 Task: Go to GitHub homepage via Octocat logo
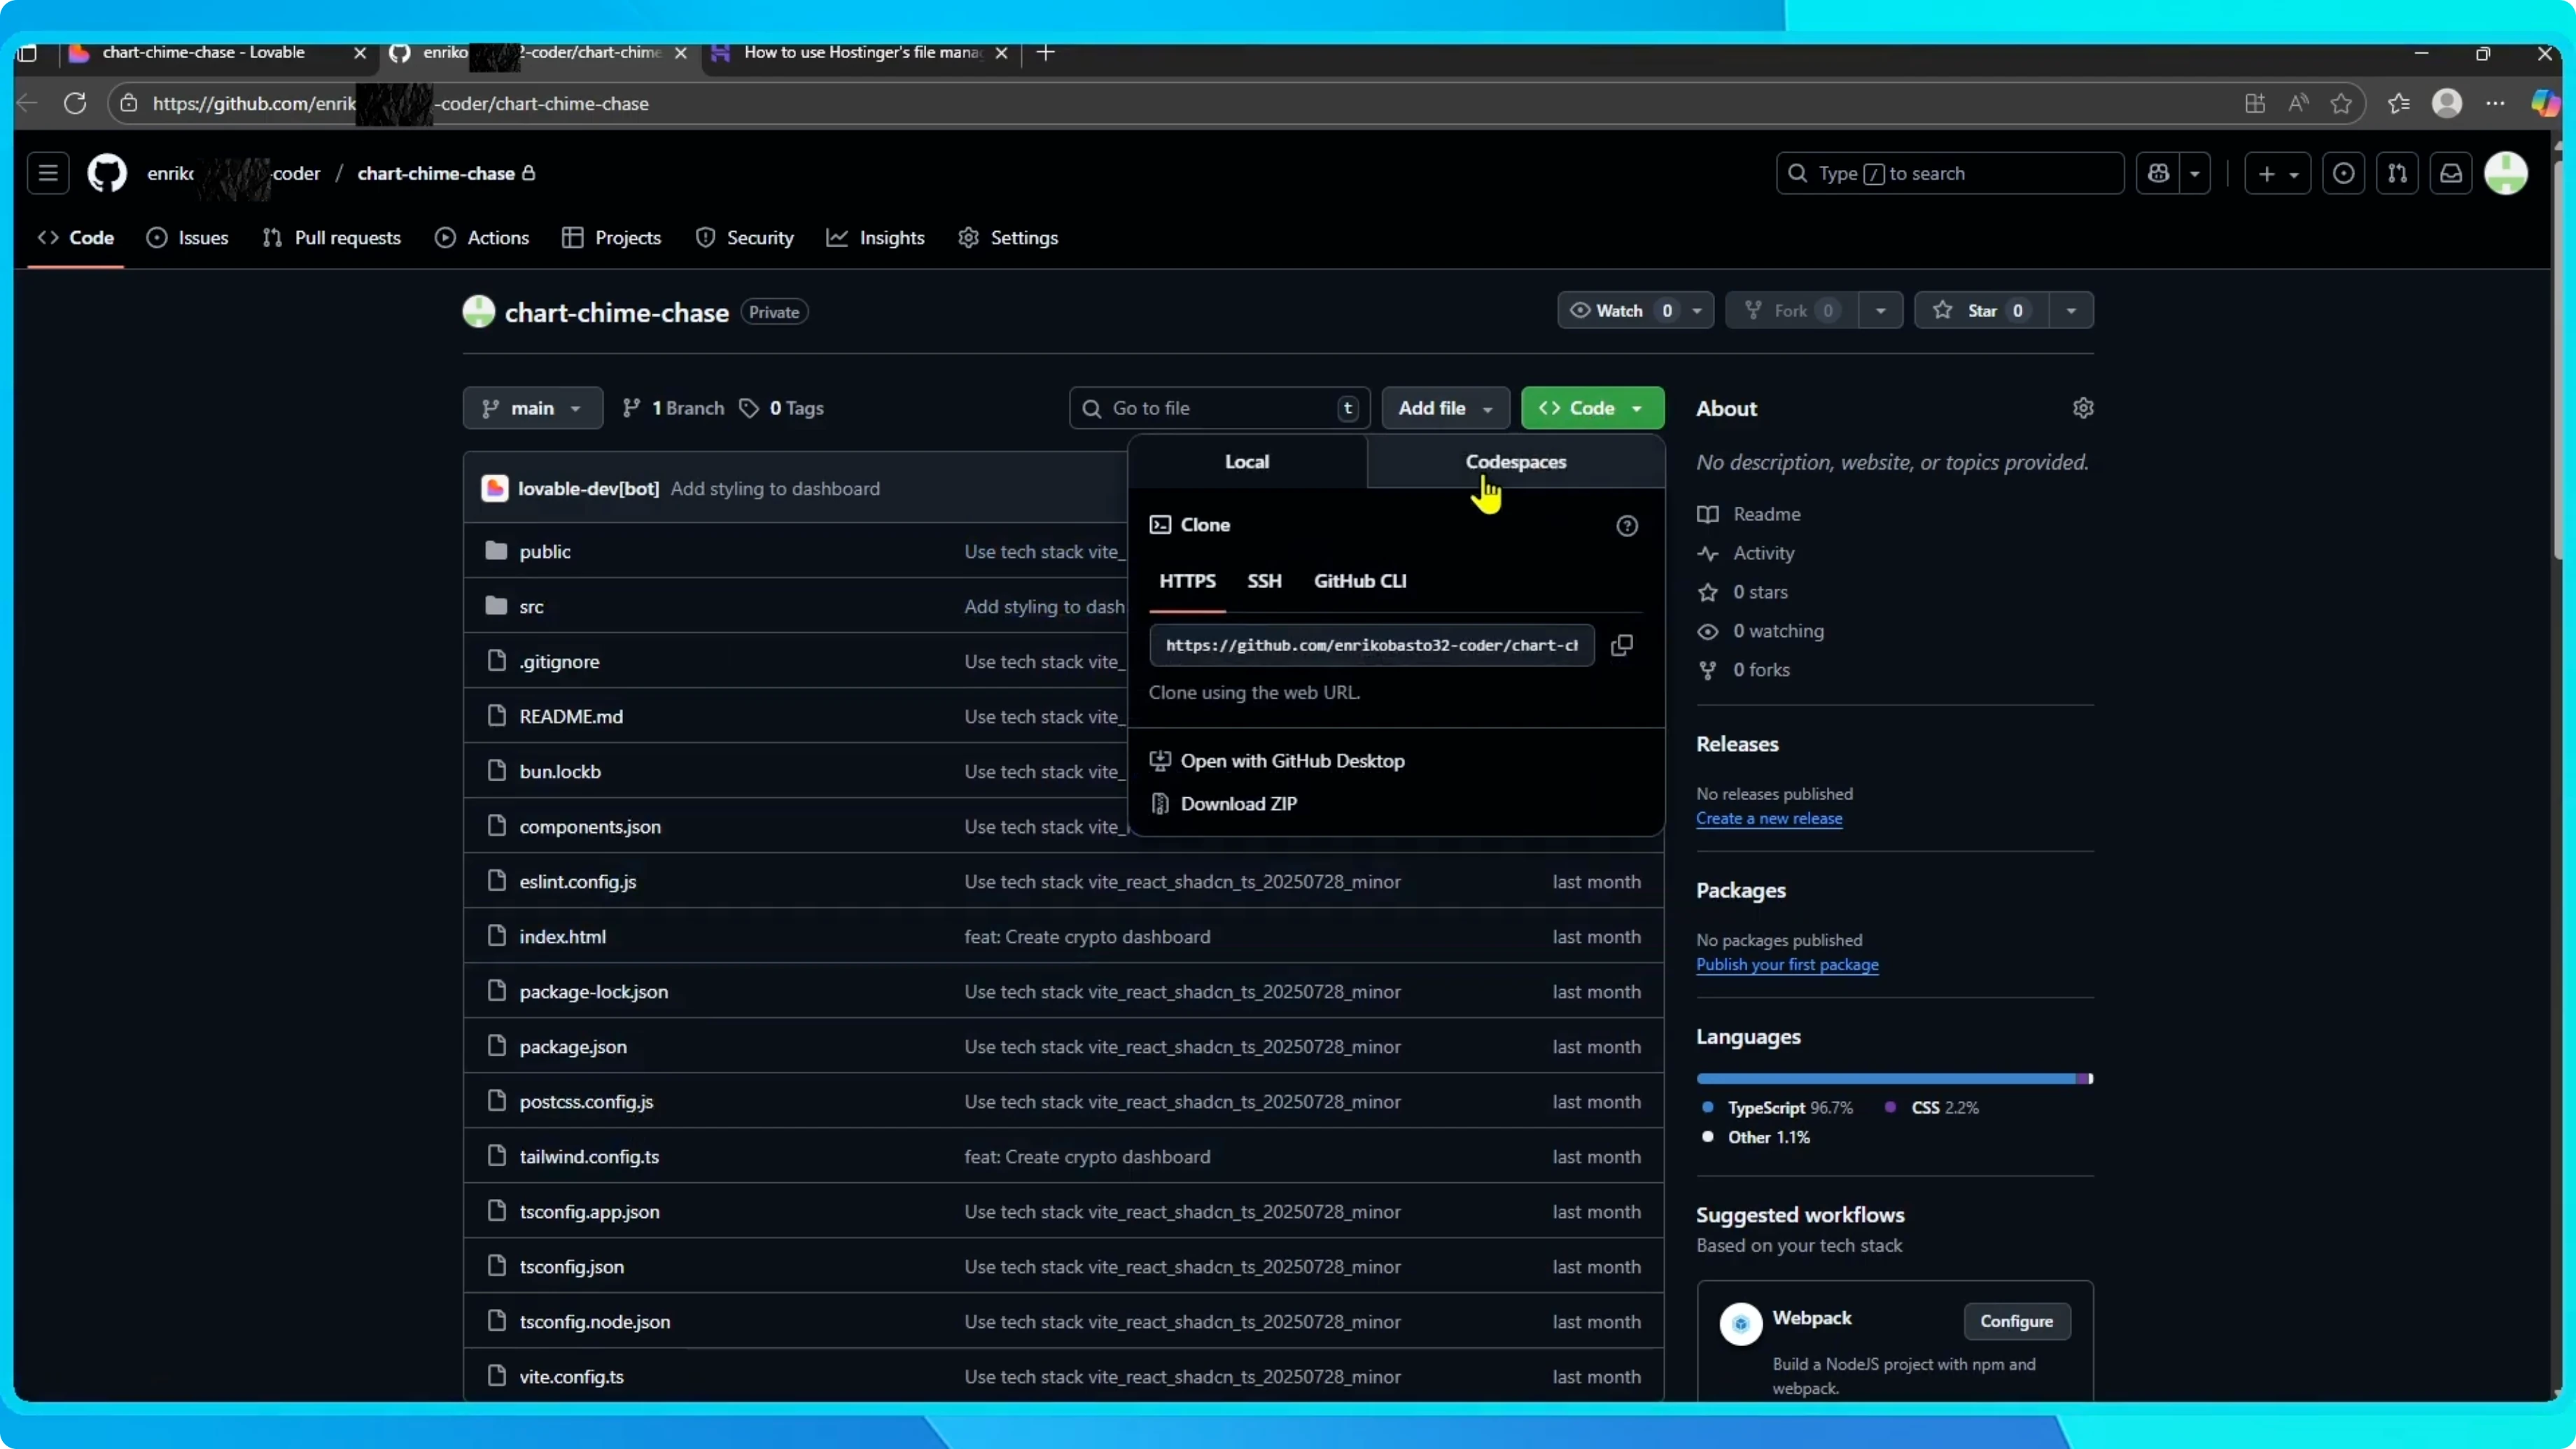[x=107, y=173]
